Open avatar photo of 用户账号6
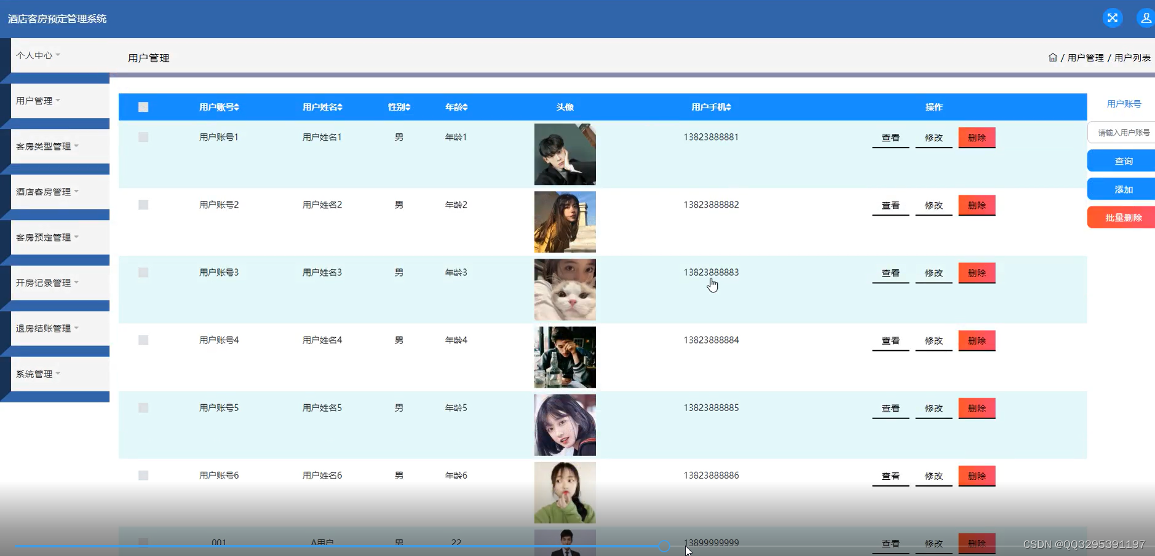 (x=565, y=492)
